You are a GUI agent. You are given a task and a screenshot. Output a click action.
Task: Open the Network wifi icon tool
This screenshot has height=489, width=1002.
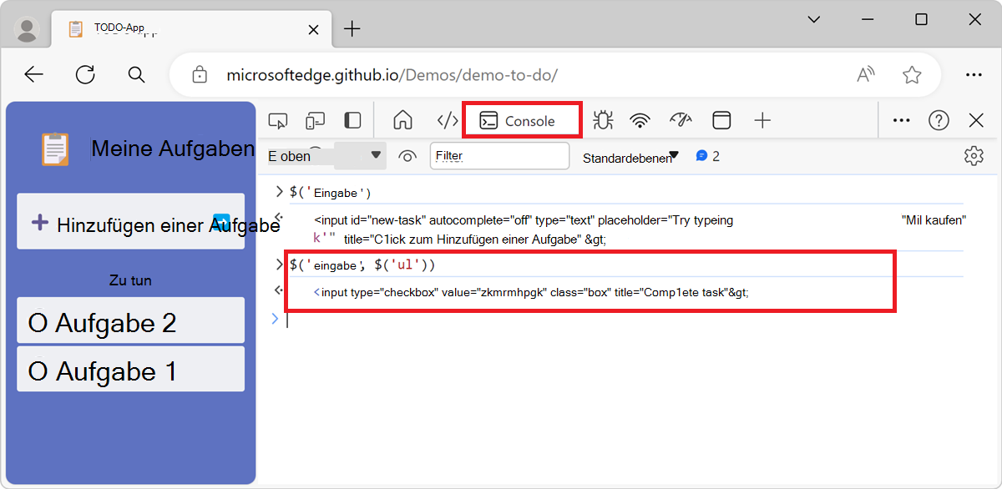[x=640, y=121]
